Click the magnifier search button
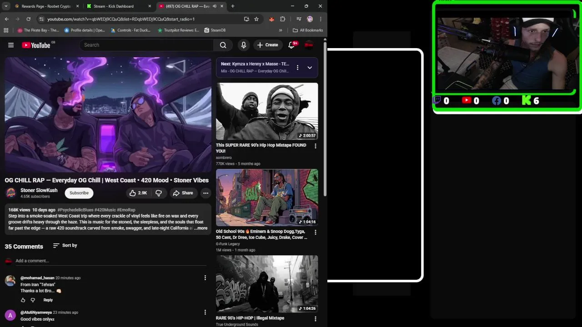The image size is (582, 327). pos(223,45)
